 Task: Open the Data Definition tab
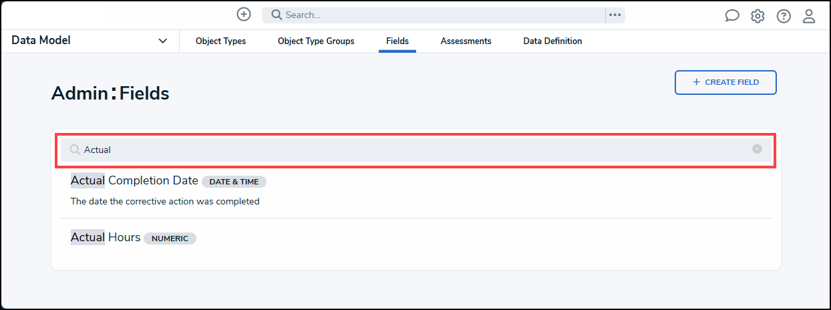point(552,41)
